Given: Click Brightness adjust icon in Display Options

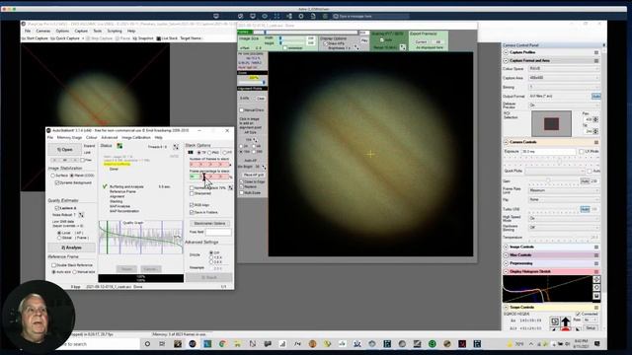Looking at the screenshot, I should click(x=355, y=48).
